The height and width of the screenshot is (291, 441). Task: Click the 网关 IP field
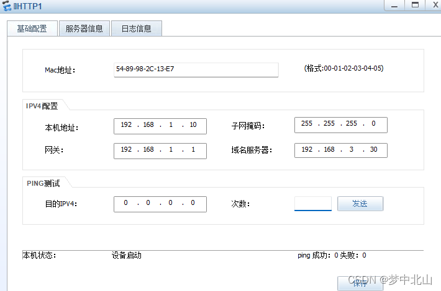160,151
